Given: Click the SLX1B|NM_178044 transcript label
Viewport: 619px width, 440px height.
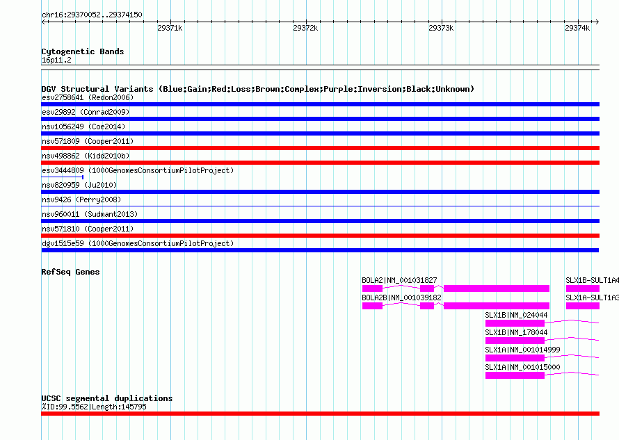Looking at the screenshot, I should click(x=516, y=332).
